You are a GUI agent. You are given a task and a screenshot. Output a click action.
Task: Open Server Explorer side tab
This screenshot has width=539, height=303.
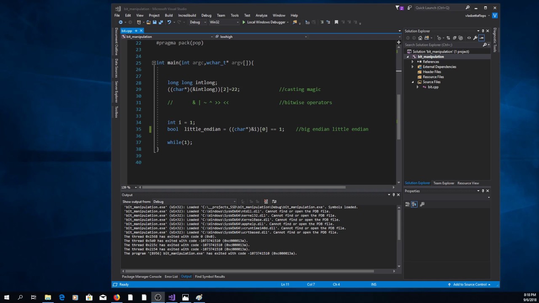[x=116, y=92]
